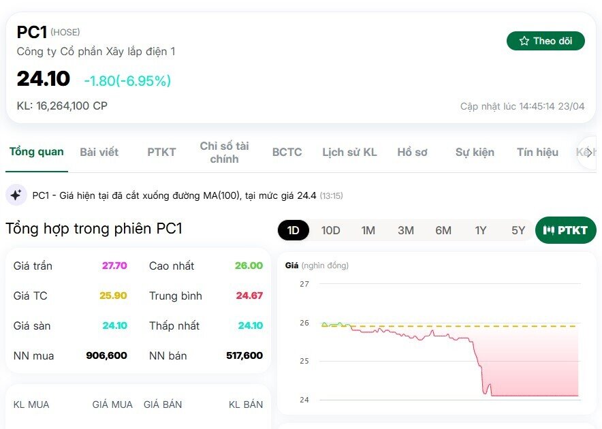Switch chart range to 1M
This screenshot has width=602, height=429.
click(368, 230)
